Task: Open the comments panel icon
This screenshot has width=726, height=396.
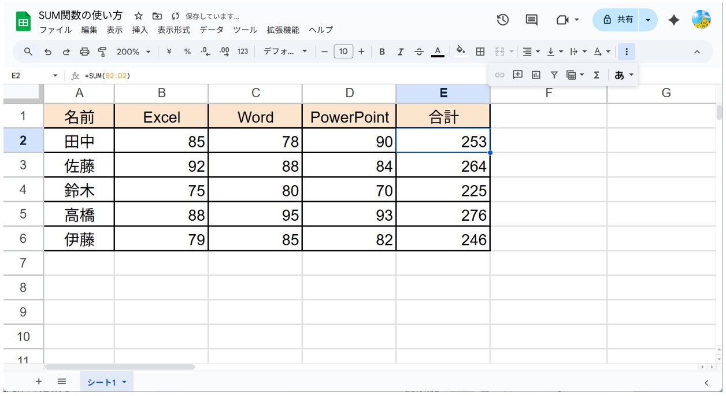Action: 531,20
